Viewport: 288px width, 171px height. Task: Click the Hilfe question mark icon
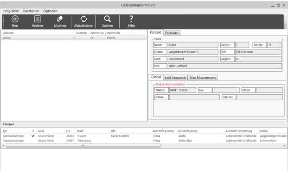pyautogui.click(x=131, y=19)
